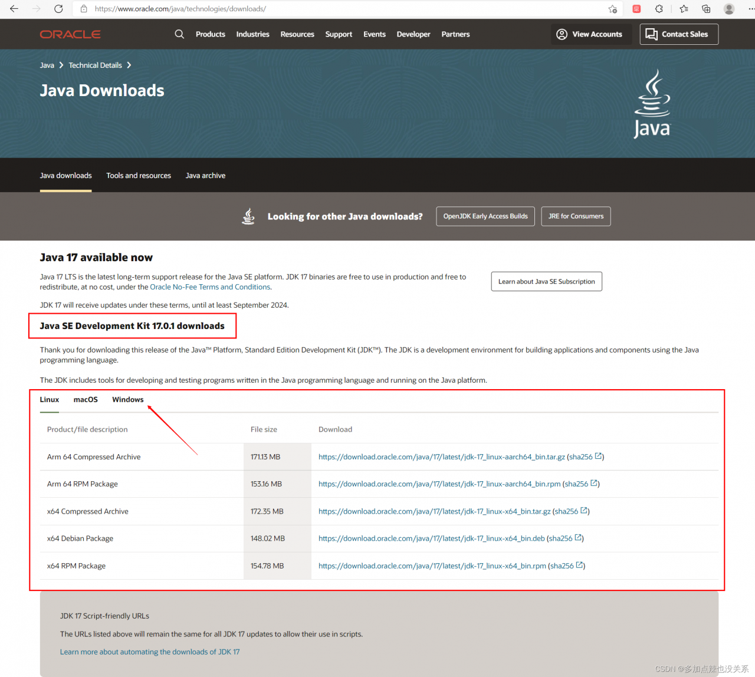
Task: Click the browser forward arrow
Action: click(37, 9)
